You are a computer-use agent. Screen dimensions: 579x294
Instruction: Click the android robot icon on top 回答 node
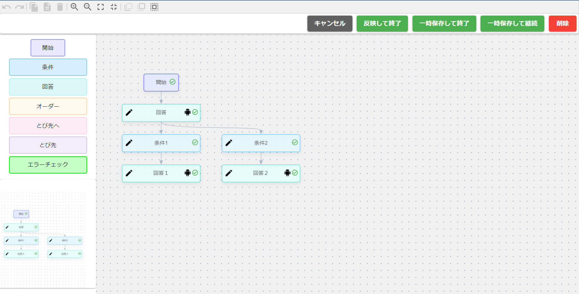[x=188, y=112]
